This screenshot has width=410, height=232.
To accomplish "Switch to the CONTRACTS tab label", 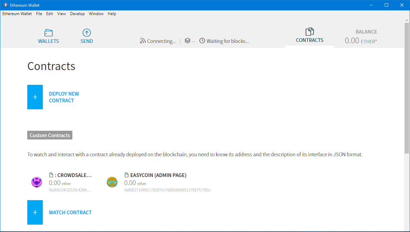I will pyautogui.click(x=310, y=40).
